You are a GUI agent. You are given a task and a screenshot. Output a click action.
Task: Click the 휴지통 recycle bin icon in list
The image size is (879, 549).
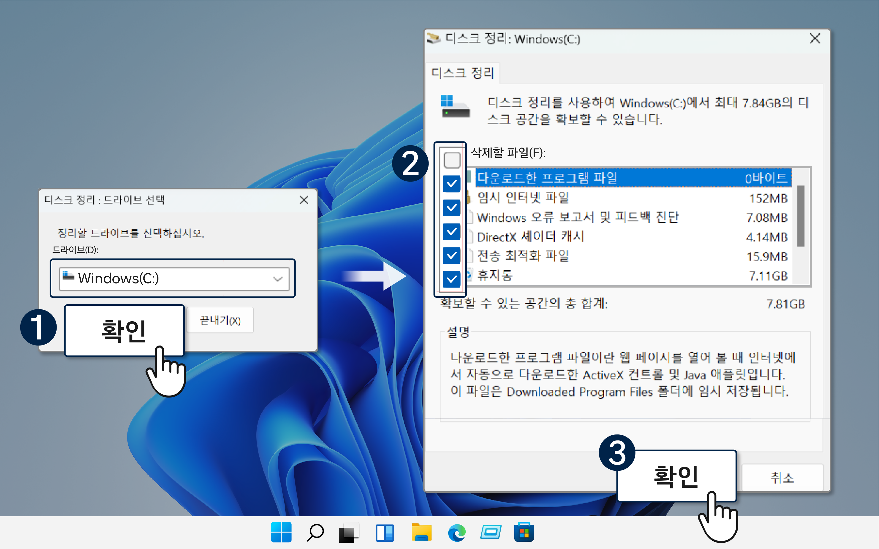(x=469, y=275)
